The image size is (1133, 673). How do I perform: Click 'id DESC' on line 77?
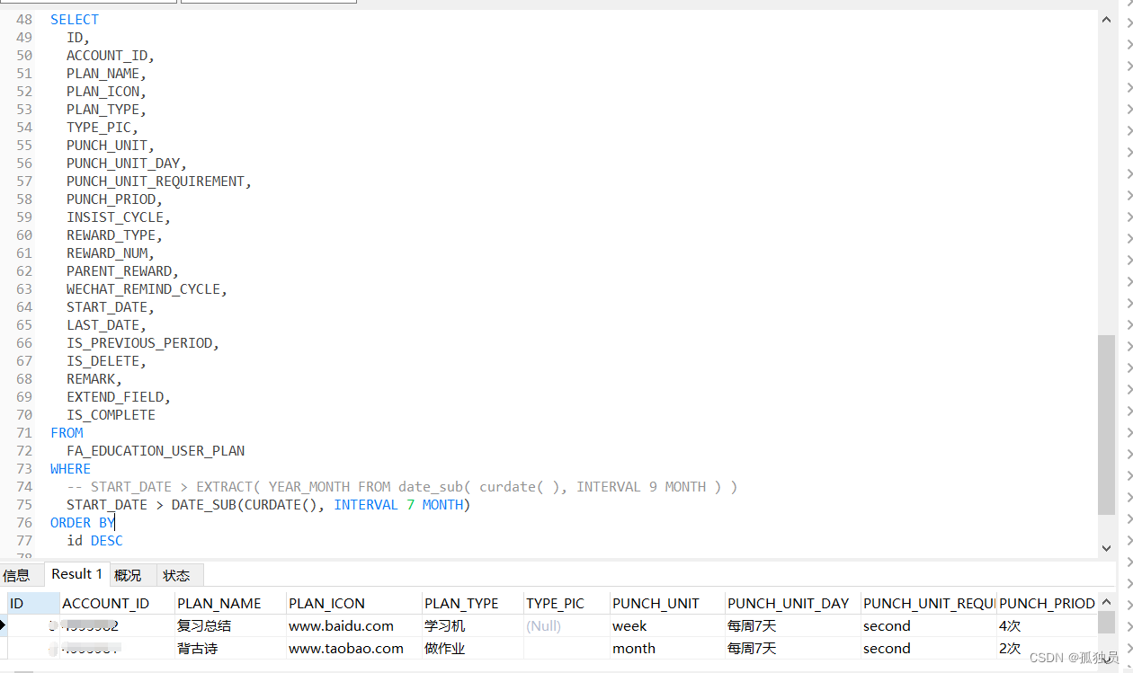tap(94, 540)
